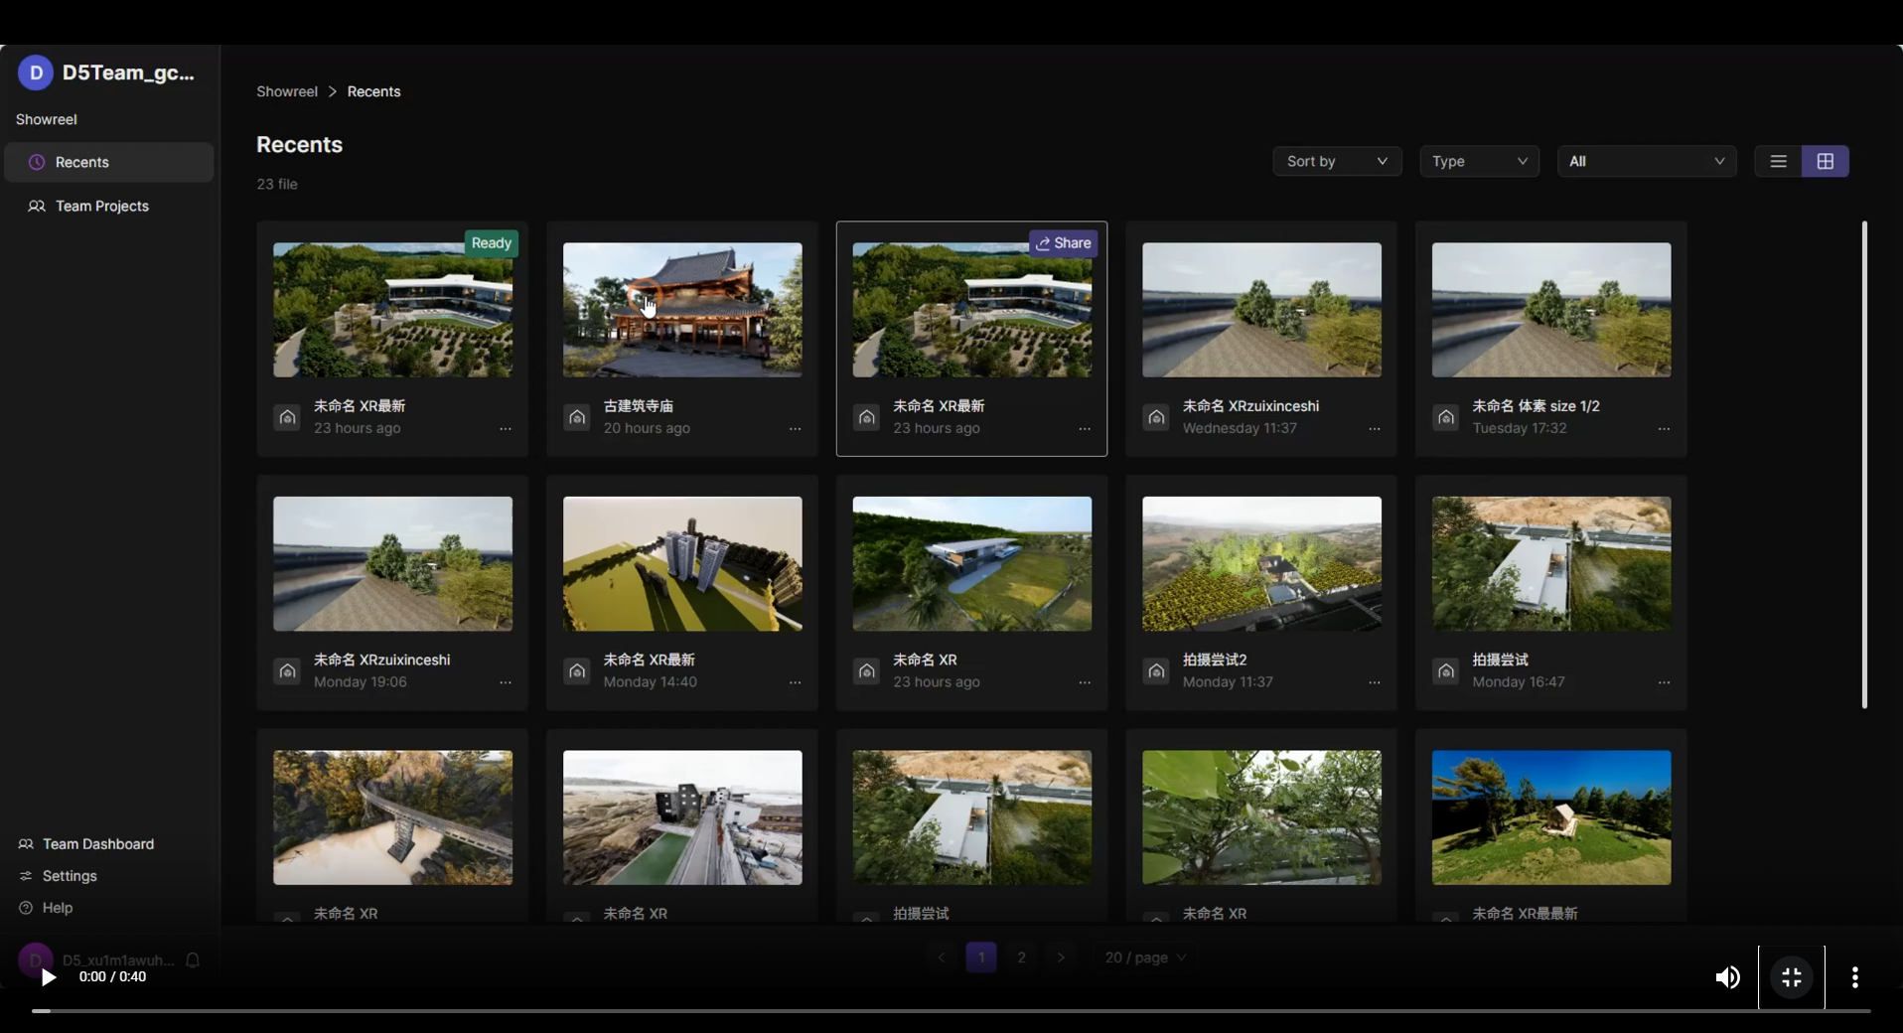
Task: Click scene icon beside 拍摄尝试 Monday 16:47
Action: click(x=1446, y=671)
